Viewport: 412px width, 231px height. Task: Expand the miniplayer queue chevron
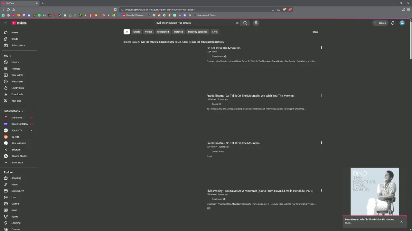point(401,222)
